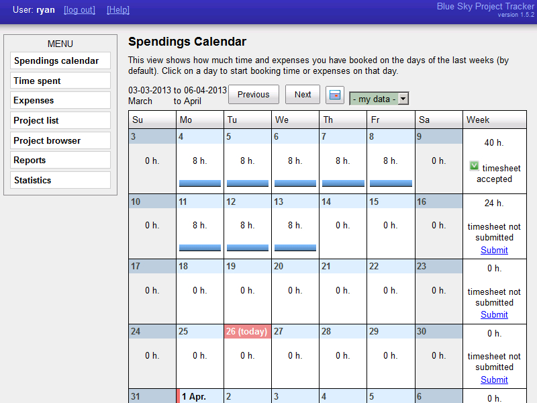Expand the my data dropdown

(x=379, y=99)
